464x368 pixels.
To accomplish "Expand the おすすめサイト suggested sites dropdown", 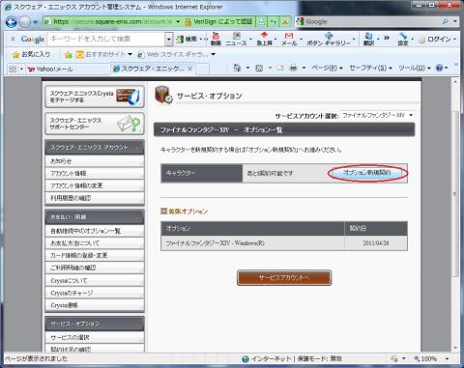I will coord(130,54).
